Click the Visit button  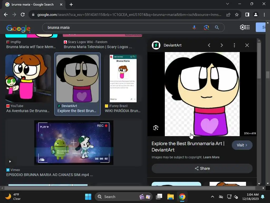coord(242,145)
